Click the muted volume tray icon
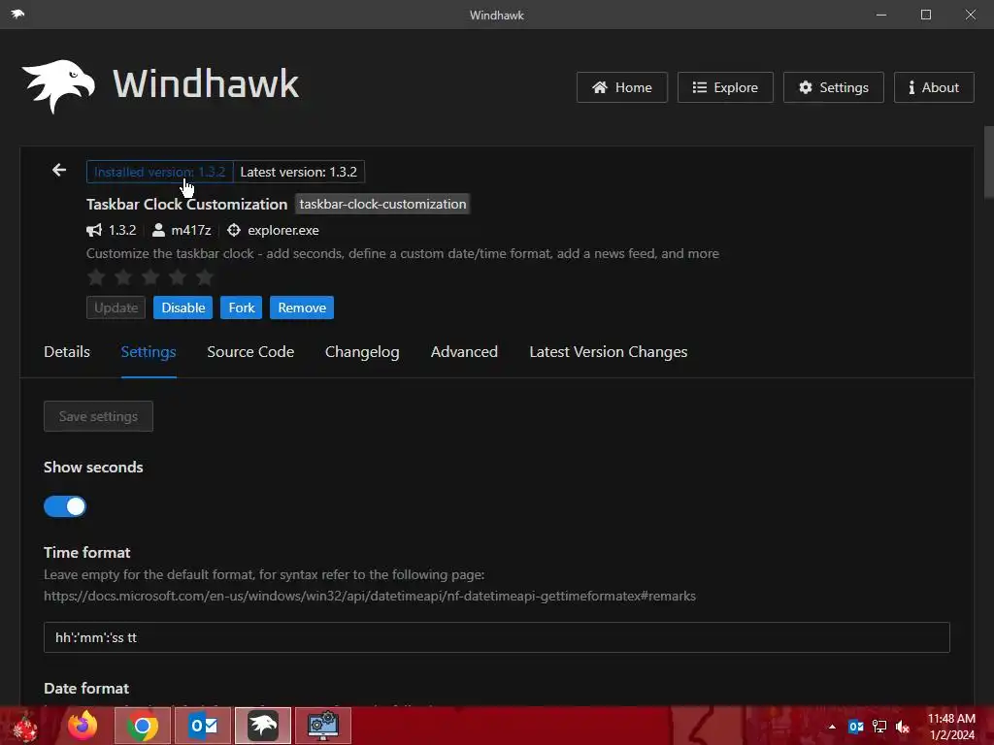Screen dimensions: 994x745 point(903,727)
